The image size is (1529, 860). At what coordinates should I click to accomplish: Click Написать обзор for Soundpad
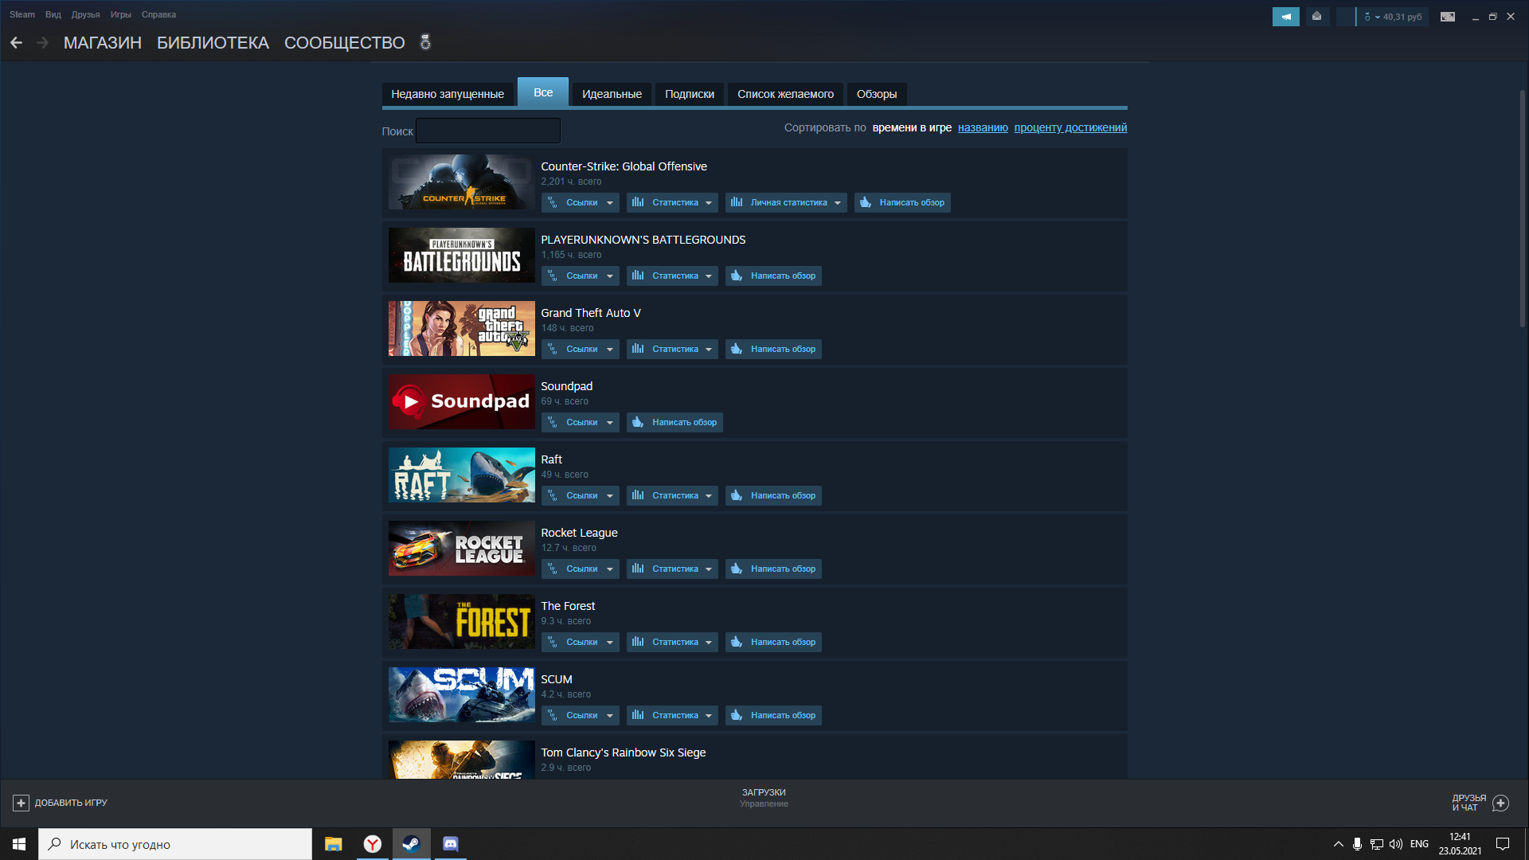(675, 422)
